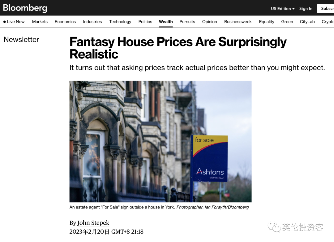Select the active Wealth tab
Image resolution: width=334 pixels, height=242 pixels.
[x=166, y=22]
